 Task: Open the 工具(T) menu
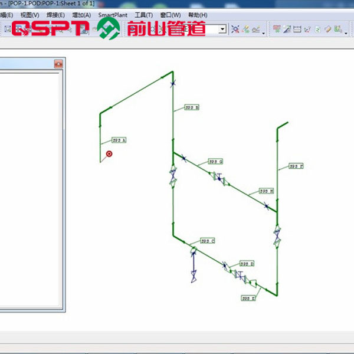[x=143, y=15]
